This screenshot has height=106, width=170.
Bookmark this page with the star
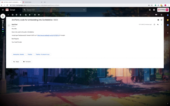152,5
